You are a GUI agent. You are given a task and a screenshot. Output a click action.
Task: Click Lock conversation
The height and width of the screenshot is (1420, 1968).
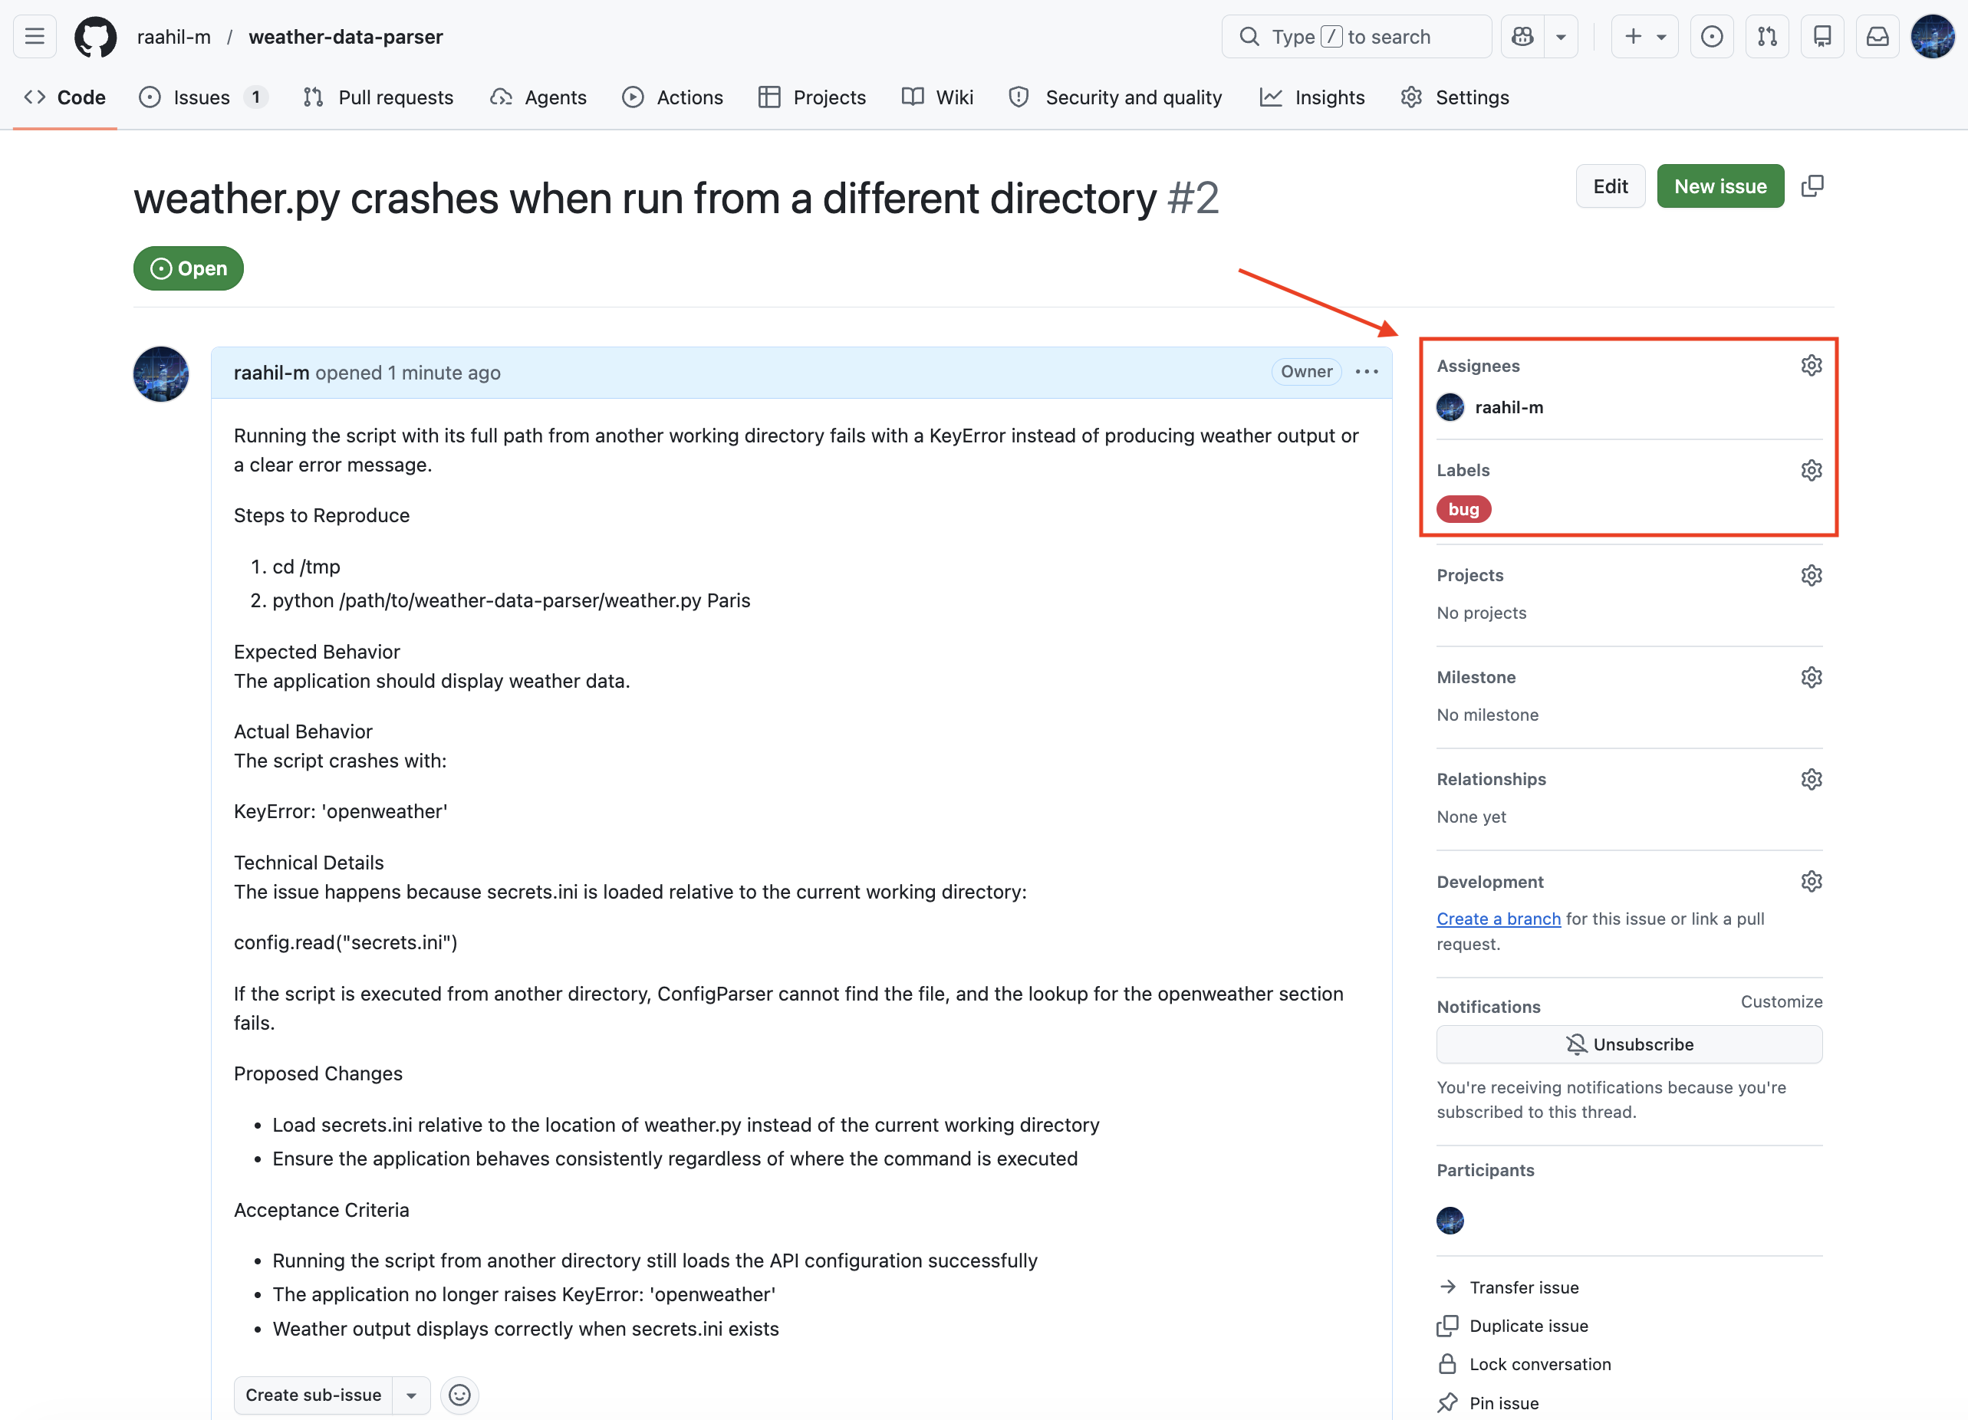tap(1524, 1363)
